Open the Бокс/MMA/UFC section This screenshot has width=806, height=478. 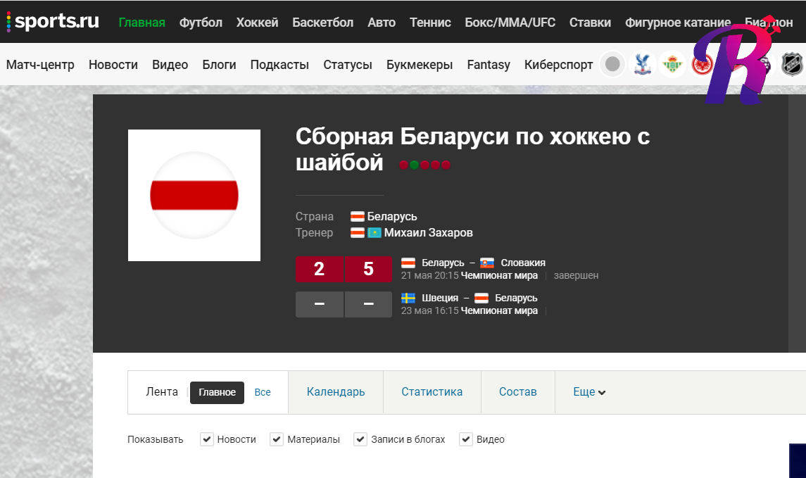510,23
